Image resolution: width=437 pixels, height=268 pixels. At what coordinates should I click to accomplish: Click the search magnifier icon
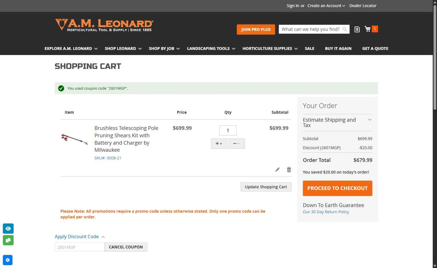(x=345, y=29)
